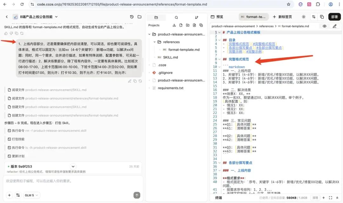Resend the user message with the refresh icon
Viewport: 343px width, 203px height.
[x=140, y=81]
